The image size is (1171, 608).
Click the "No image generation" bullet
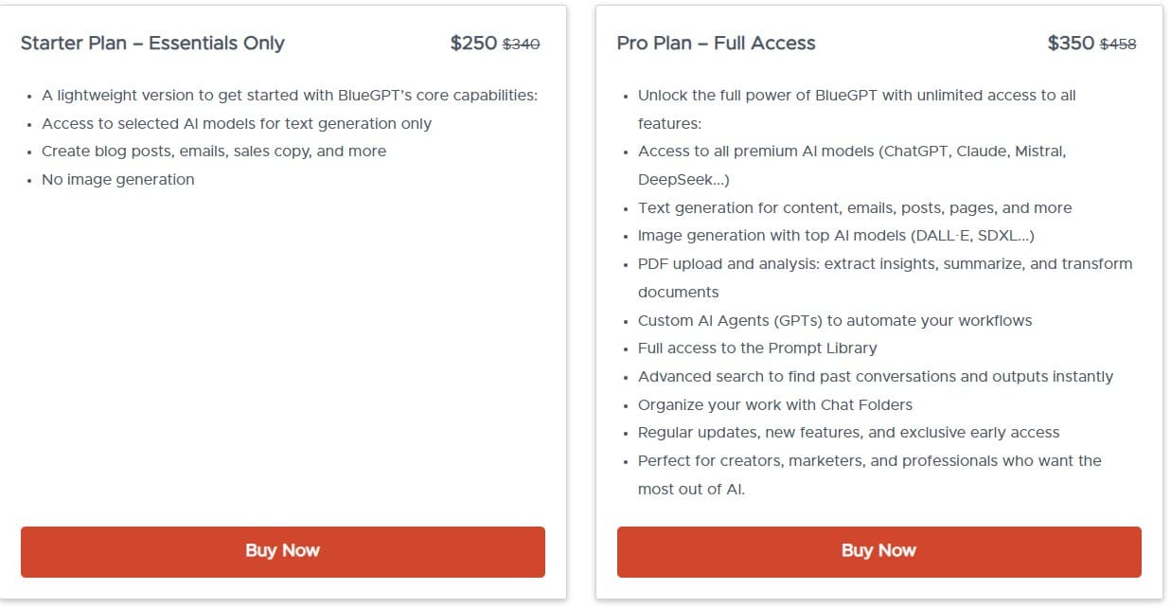[x=118, y=180]
